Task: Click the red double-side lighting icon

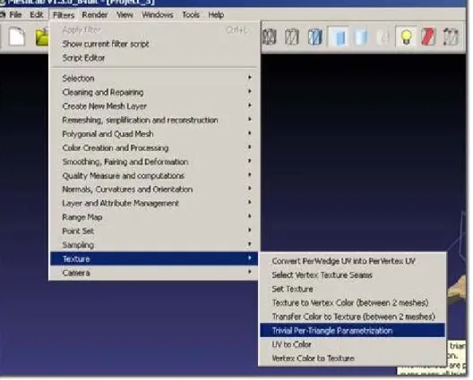Action: pos(428,37)
